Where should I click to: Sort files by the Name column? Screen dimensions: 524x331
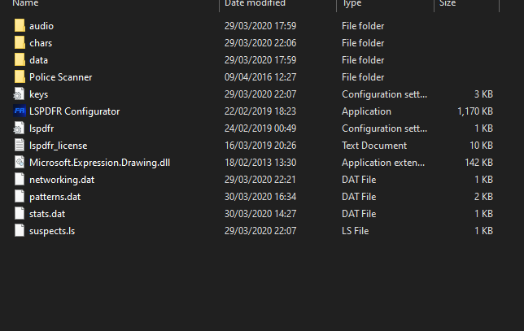26,4
